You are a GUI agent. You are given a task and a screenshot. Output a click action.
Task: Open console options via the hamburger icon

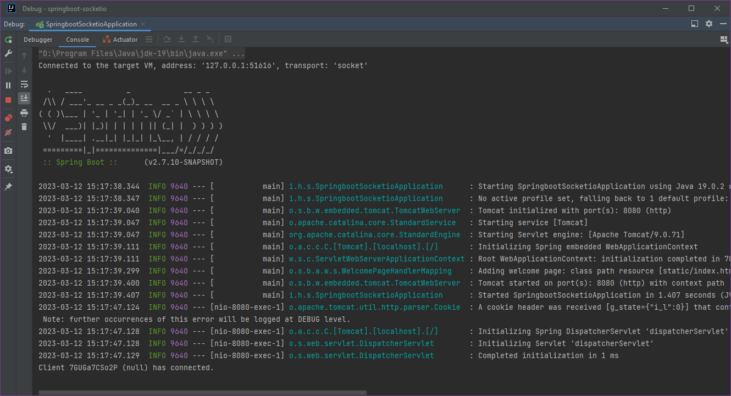coord(148,40)
